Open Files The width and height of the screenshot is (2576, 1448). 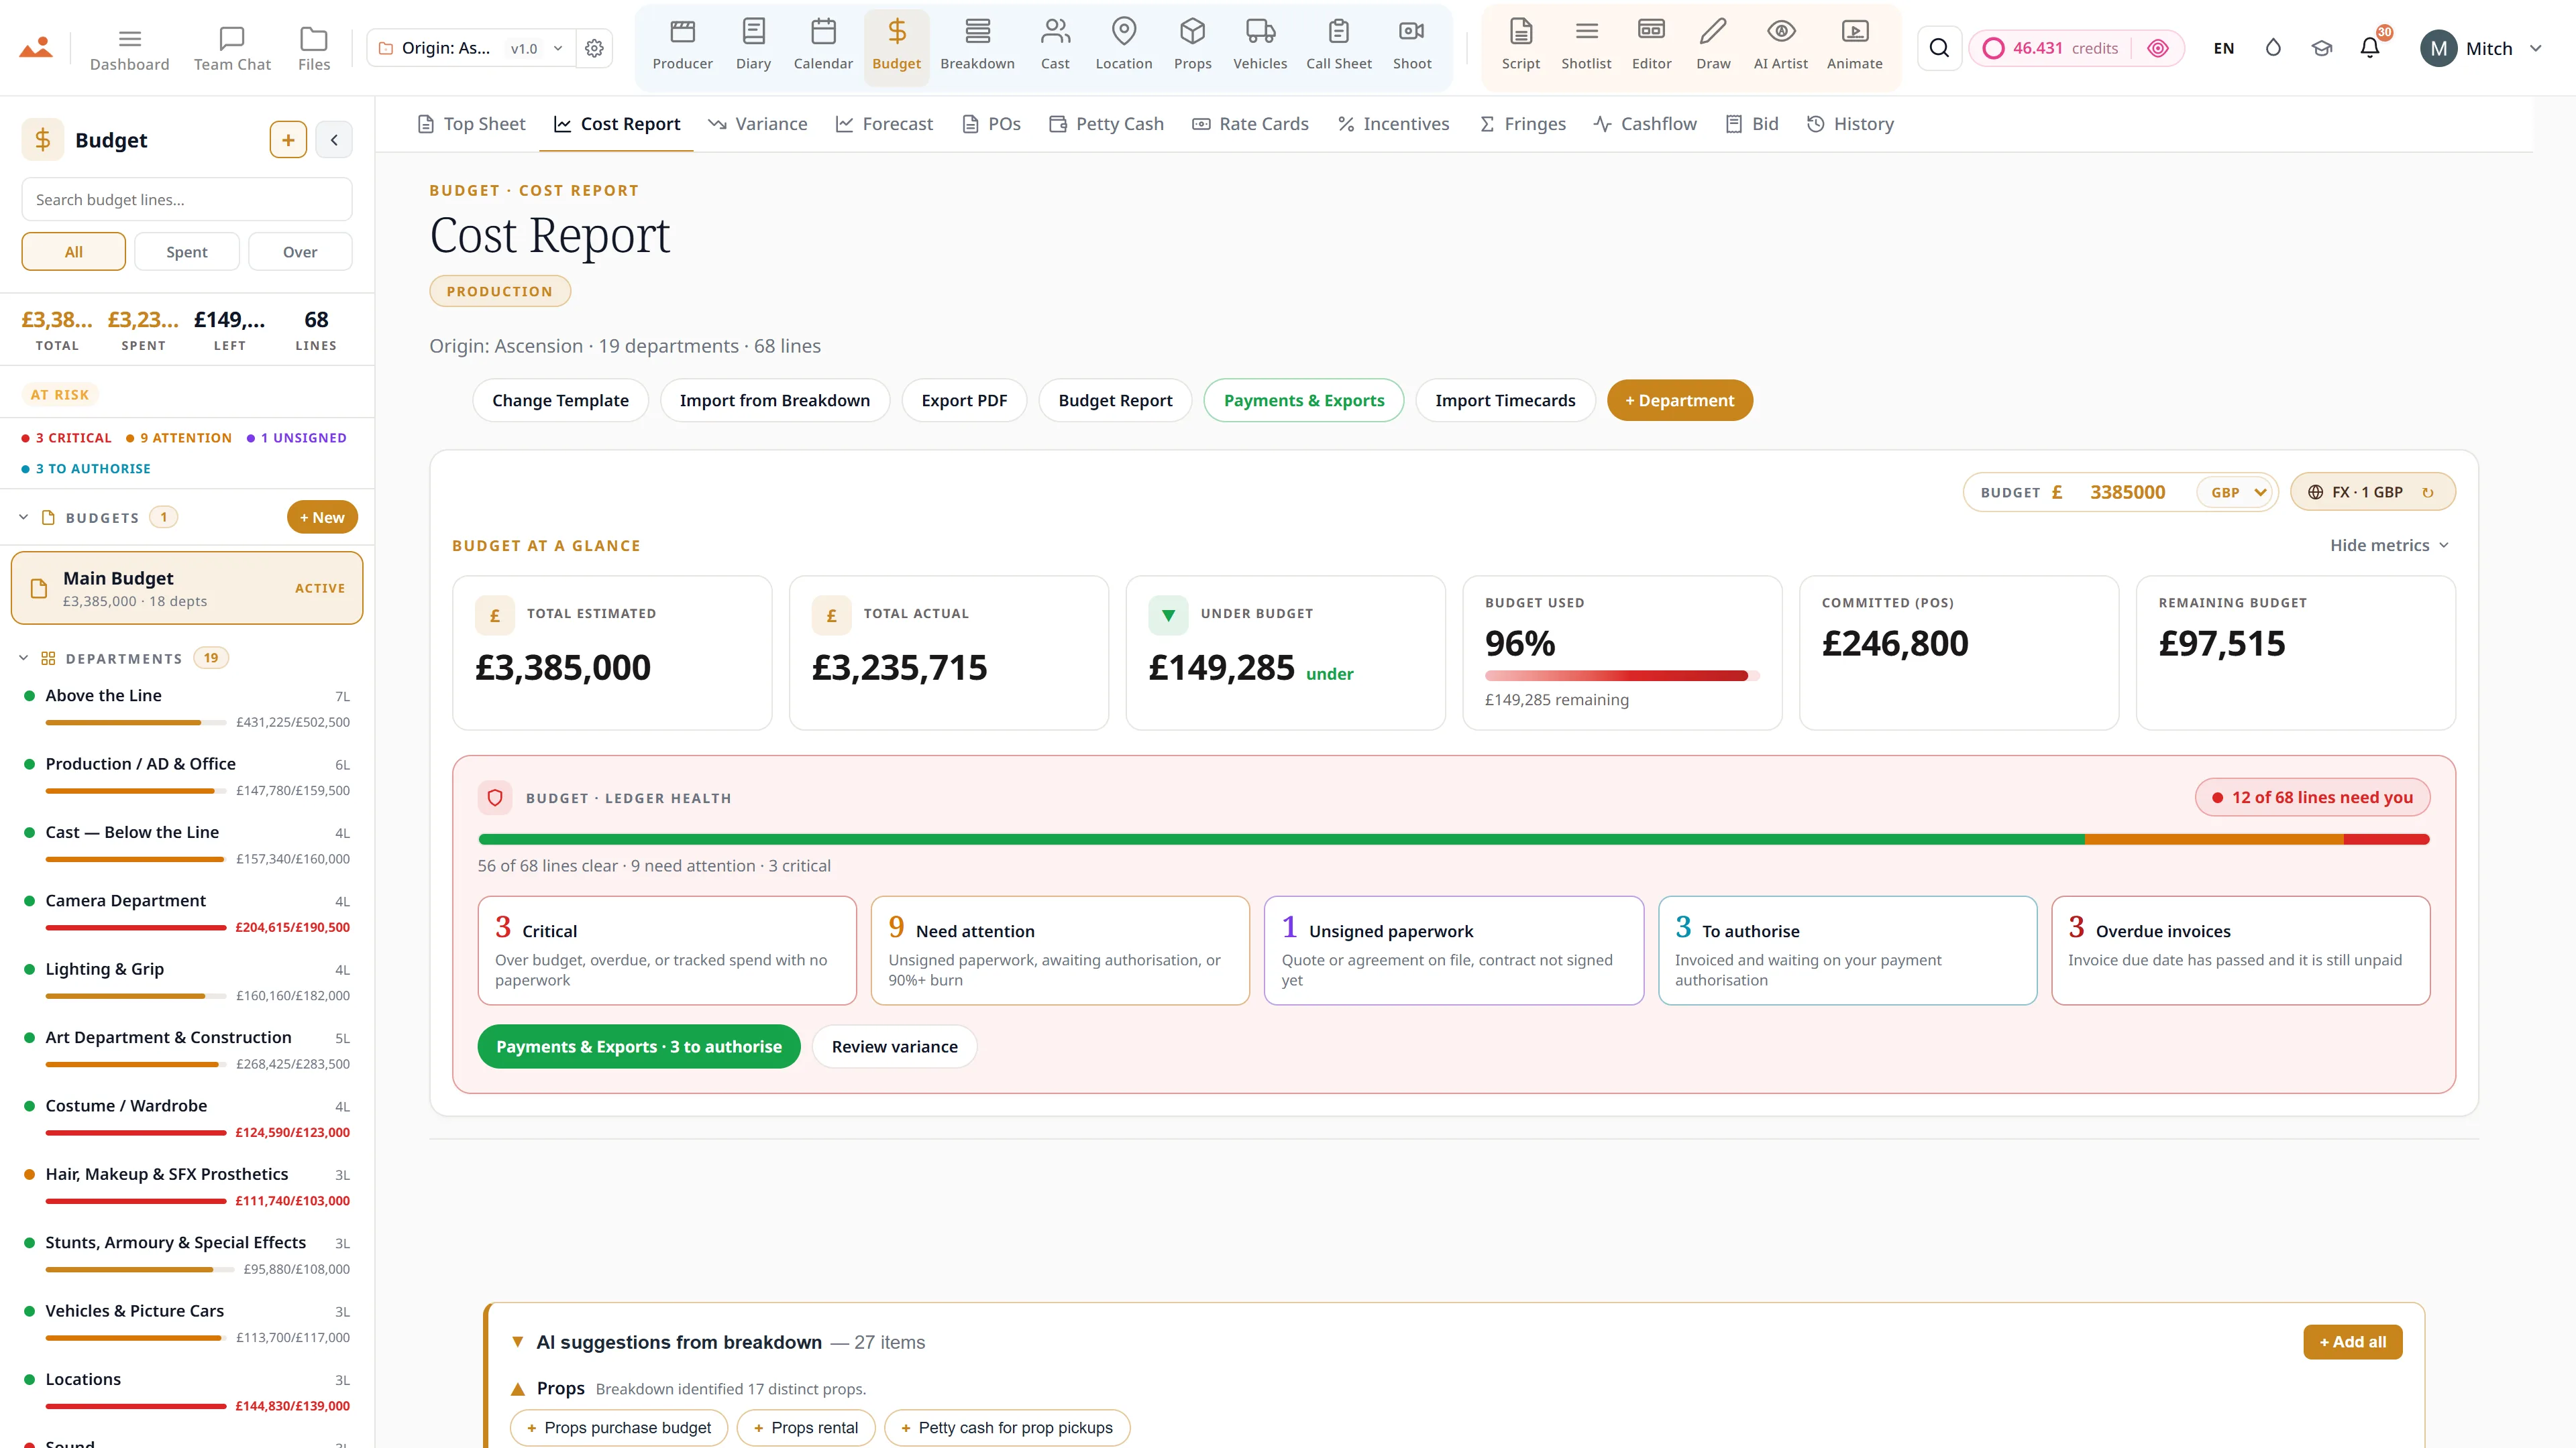[x=313, y=48]
